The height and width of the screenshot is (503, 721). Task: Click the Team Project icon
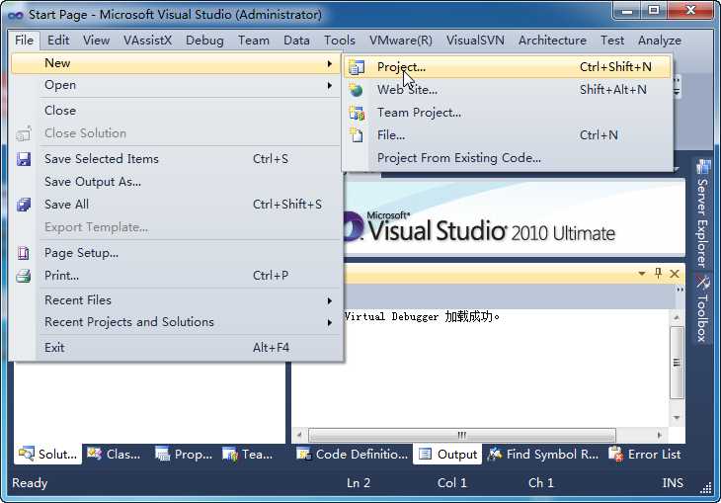pos(357,113)
